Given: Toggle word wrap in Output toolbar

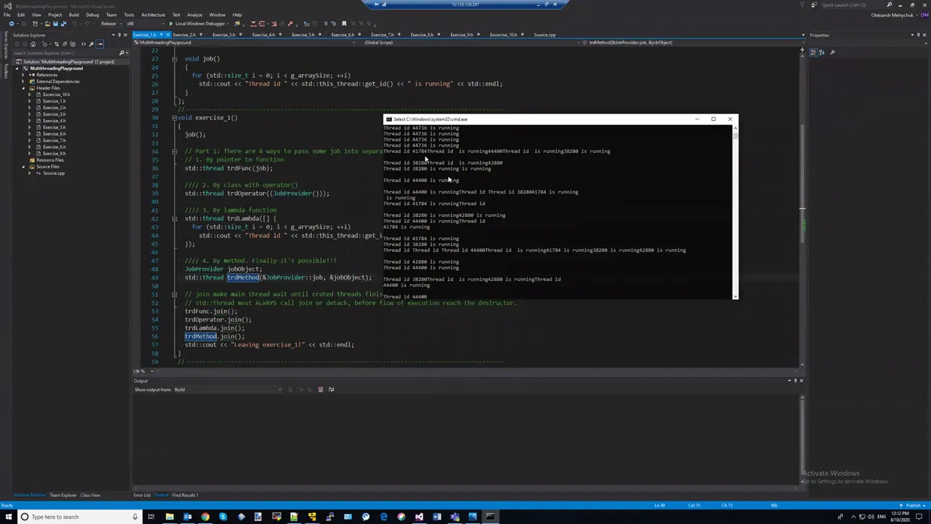Looking at the screenshot, I should 331,389.
